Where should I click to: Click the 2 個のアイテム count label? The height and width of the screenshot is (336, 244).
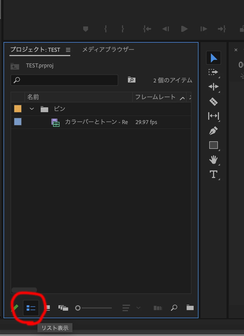pyautogui.click(x=173, y=80)
